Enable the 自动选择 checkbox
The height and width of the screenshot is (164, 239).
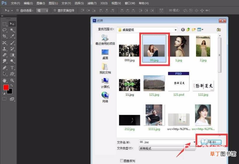click(18, 10)
